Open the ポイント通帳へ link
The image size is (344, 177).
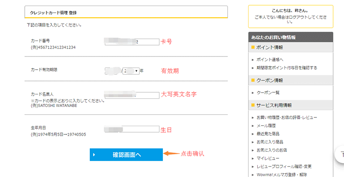[x=270, y=60]
